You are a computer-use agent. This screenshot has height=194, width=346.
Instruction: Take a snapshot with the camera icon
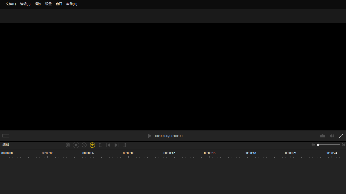(322, 136)
